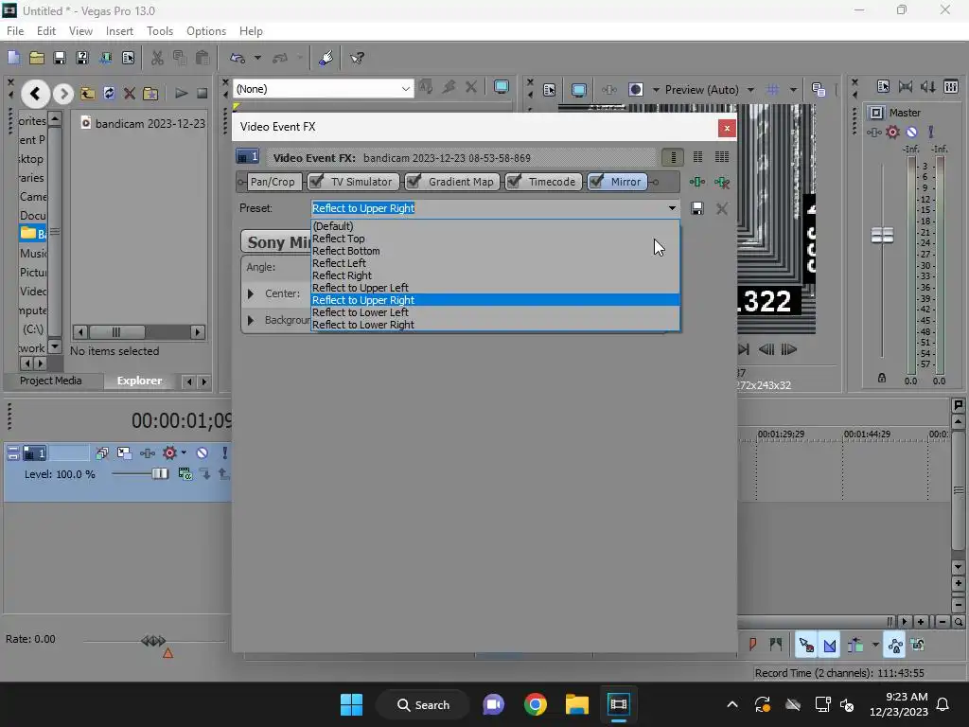969x727 pixels.
Task: Open the Tools menu
Action: click(x=159, y=31)
